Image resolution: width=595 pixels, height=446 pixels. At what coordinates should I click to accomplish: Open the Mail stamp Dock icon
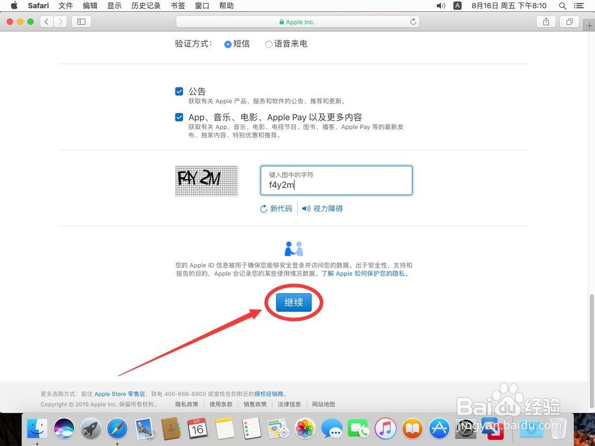click(144, 428)
